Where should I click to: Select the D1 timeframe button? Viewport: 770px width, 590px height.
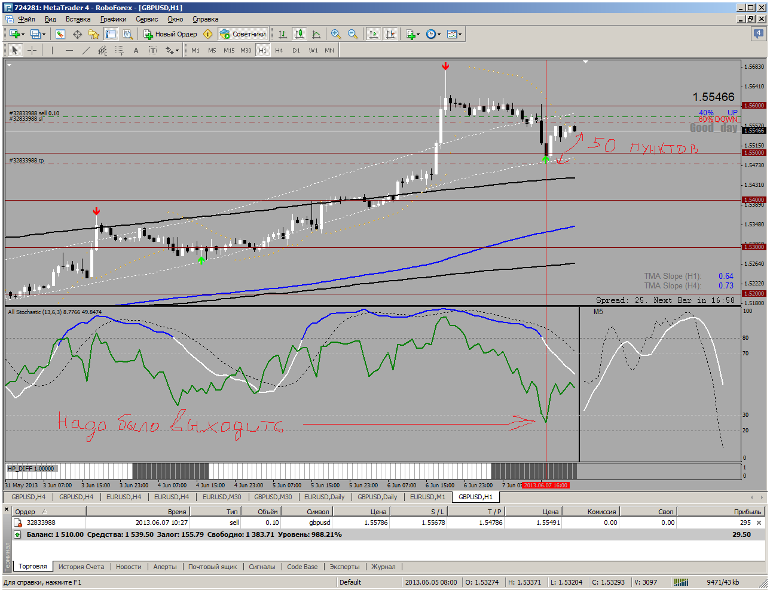[296, 50]
